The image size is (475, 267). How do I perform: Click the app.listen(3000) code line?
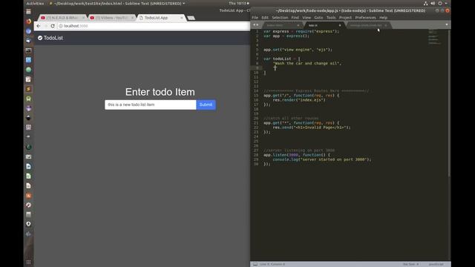coord(297,155)
